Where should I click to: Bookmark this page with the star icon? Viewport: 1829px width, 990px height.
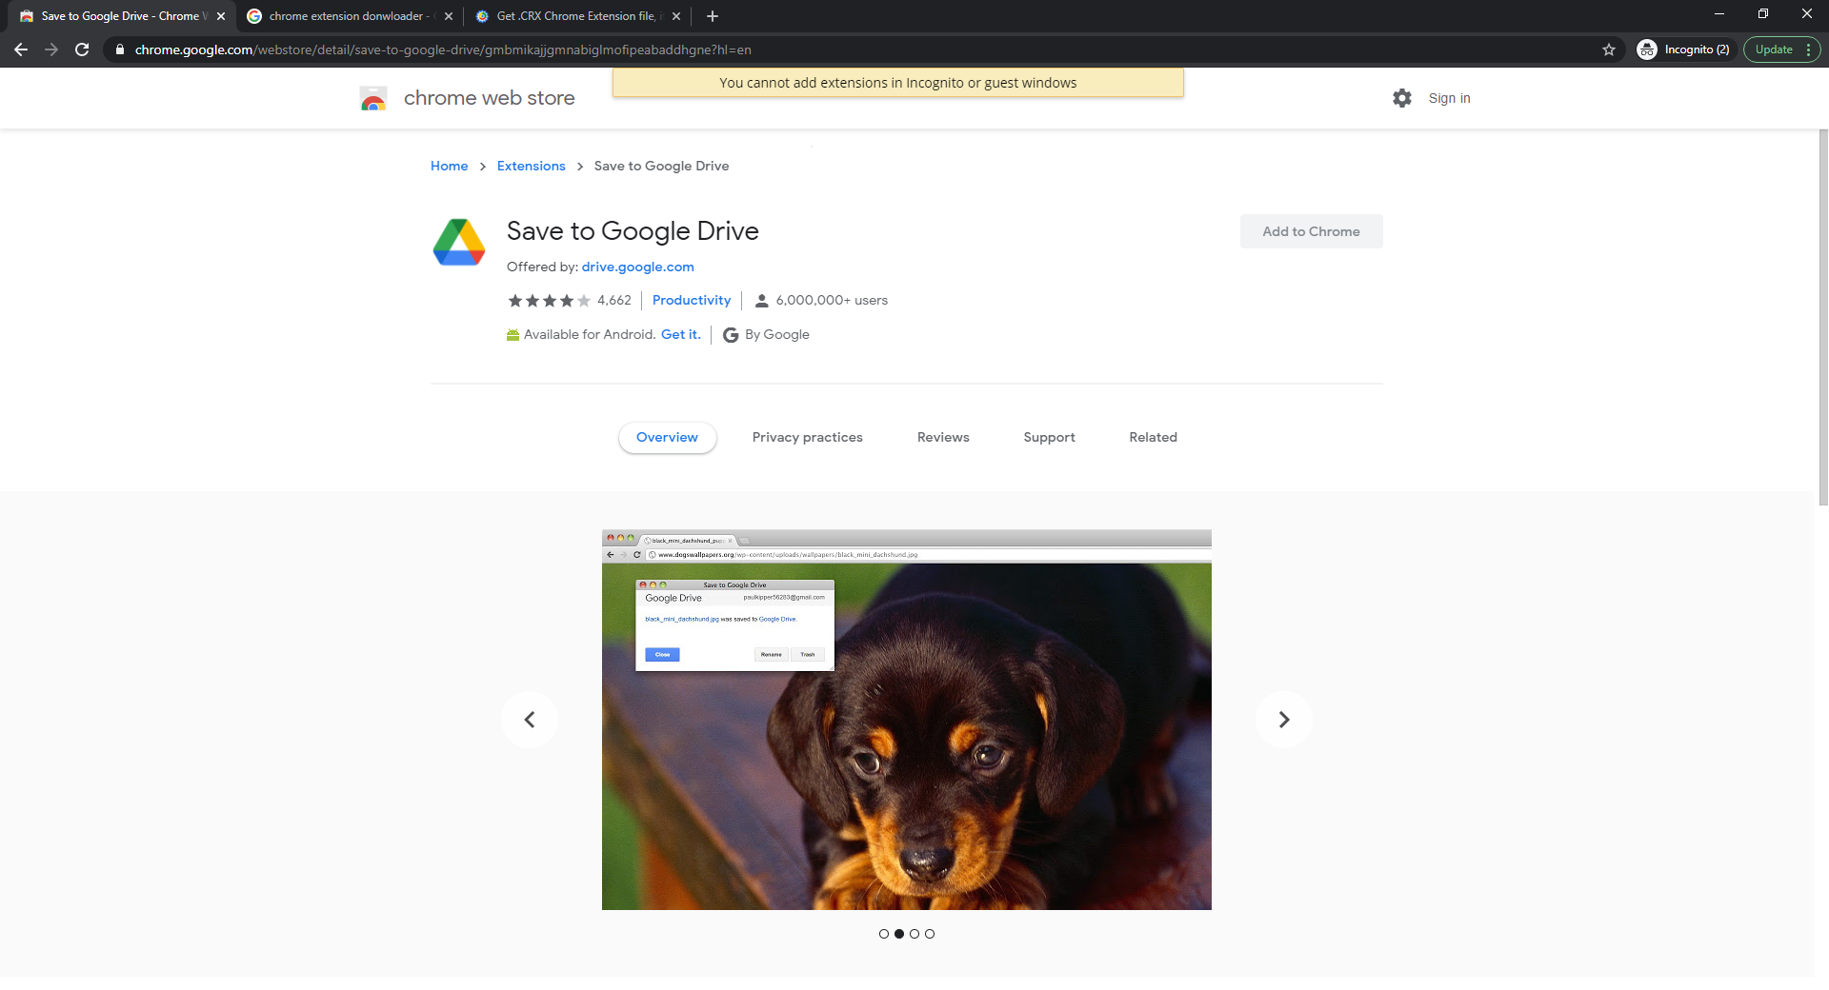pos(1609,49)
